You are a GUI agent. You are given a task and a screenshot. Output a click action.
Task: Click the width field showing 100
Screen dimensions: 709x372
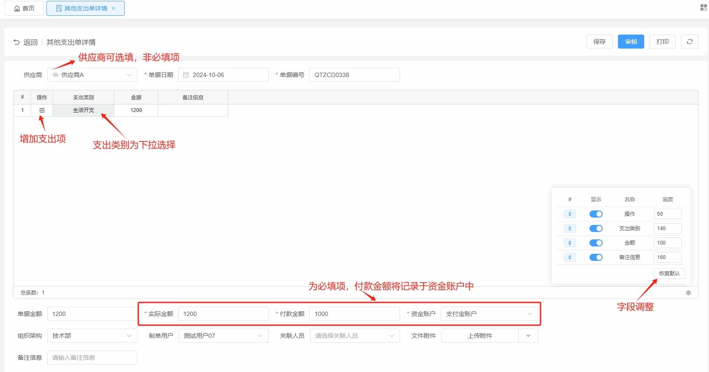coord(668,243)
